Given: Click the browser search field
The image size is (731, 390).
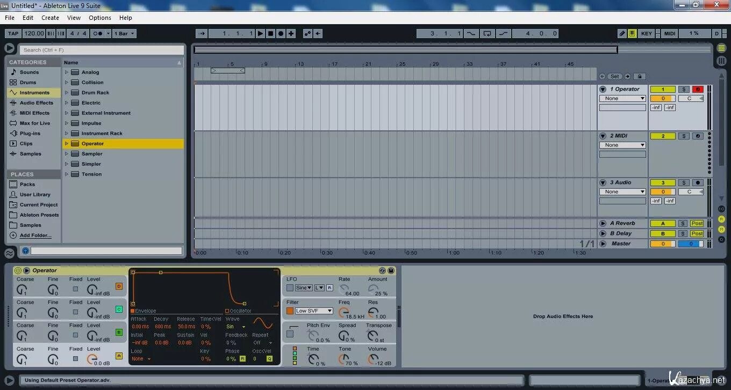Looking at the screenshot, I should click(x=102, y=50).
